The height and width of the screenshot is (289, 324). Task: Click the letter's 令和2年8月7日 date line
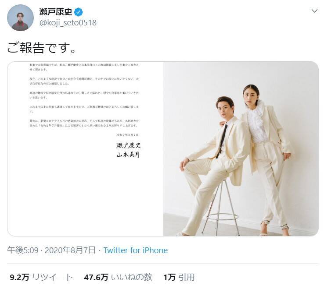127,135
